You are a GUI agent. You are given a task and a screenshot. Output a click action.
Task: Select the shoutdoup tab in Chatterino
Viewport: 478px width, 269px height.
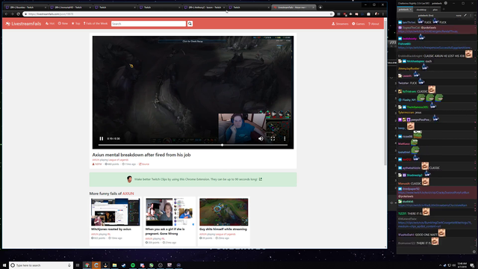[421, 10]
